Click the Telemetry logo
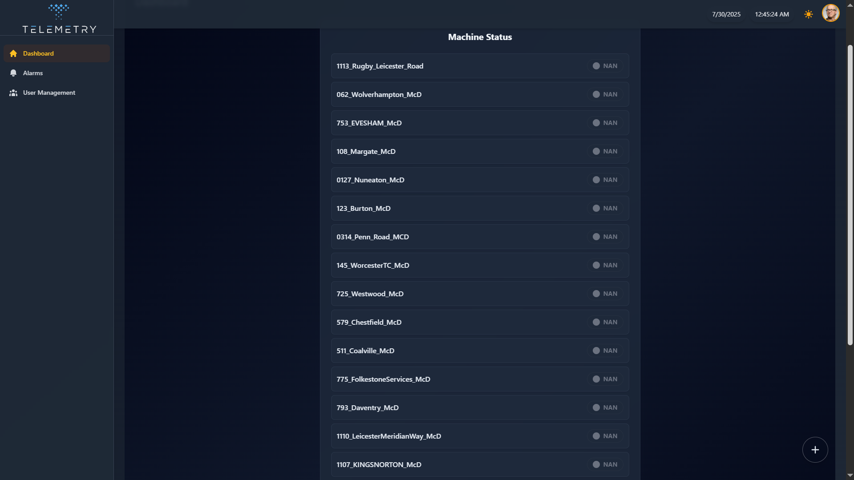Image resolution: width=854 pixels, height=480 pixels. coord(59,19)
